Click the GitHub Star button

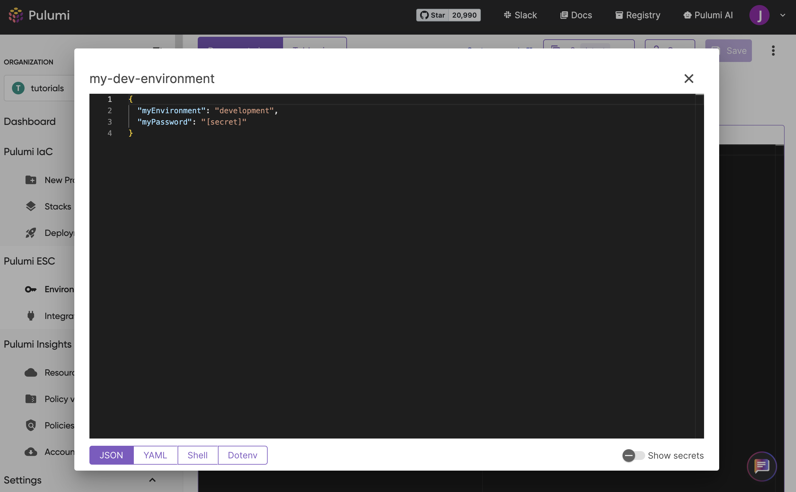432,15
